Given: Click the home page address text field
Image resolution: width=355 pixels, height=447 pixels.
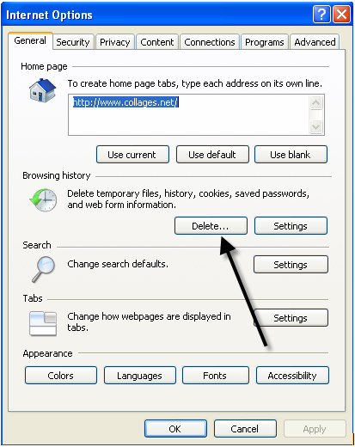Looking at the screenshot, I should [x=188, y=114].
